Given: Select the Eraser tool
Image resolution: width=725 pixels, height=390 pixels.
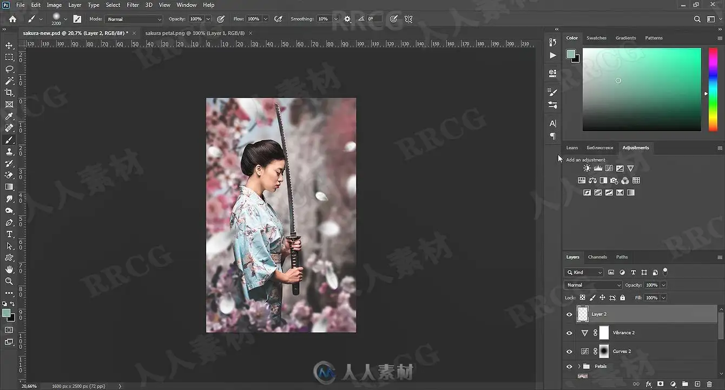Looking at the screenshot, I should pos(9,175).
